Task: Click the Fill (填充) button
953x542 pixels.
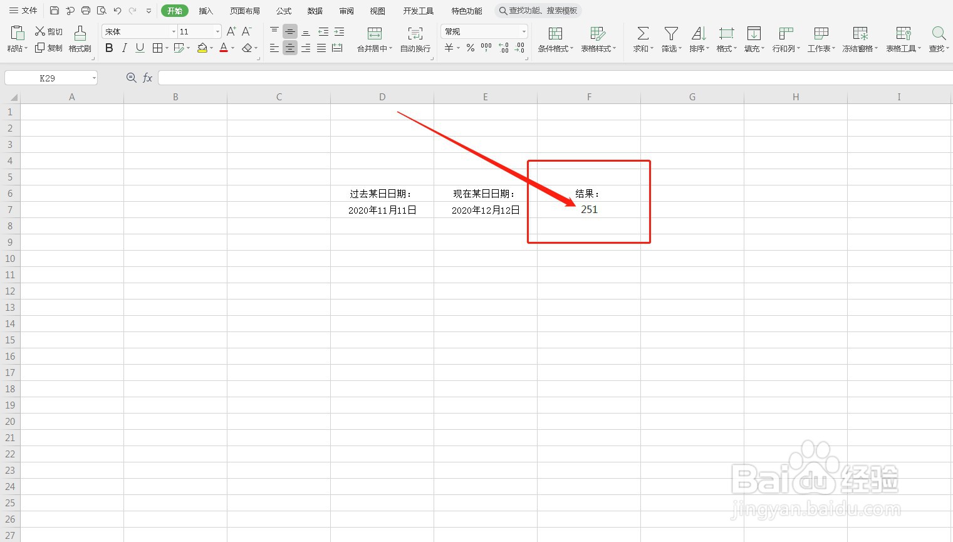Action: [x=754, y=39]
